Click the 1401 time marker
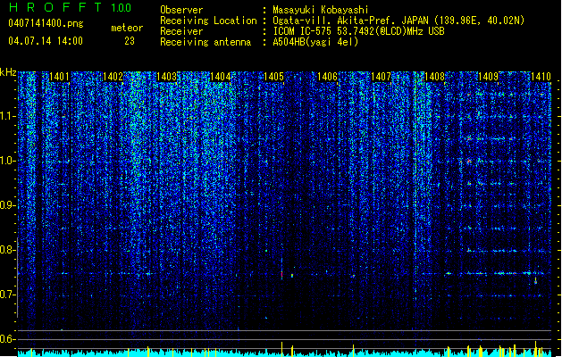This screenshot has height=357, width=562. [x=59, y=77]
